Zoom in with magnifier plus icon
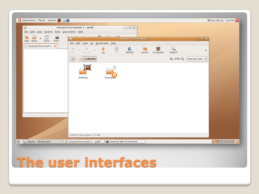Screen dimensions: 259x194 coord(182,59)
